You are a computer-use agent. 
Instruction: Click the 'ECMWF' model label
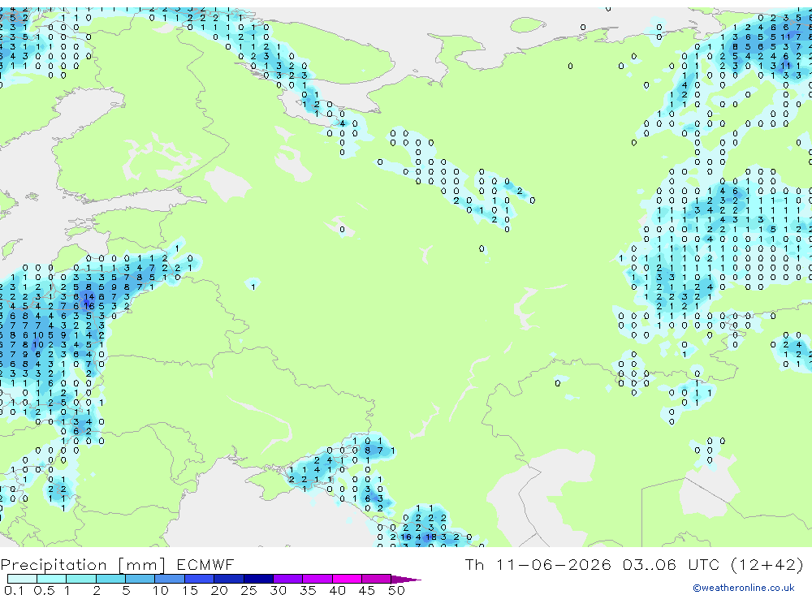[x=205, y=564]
